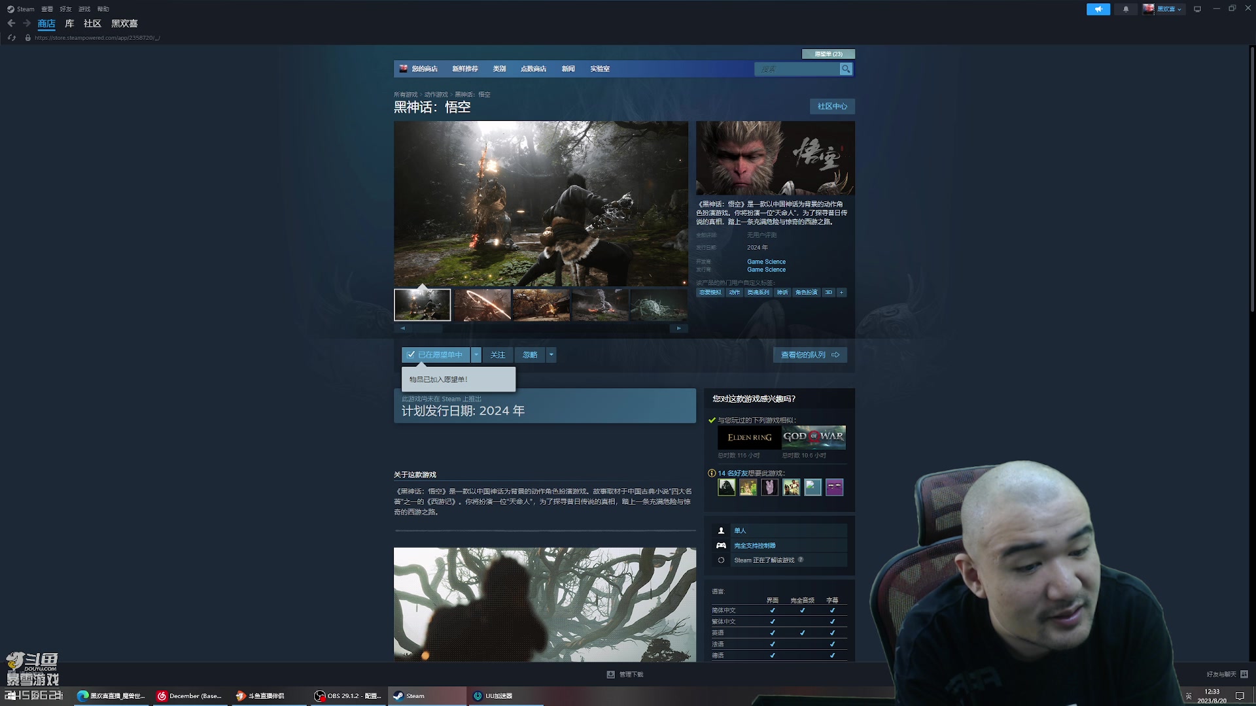Open the 好友与聊天 friends chat icon
1256x706 pixels.
click(x=1244, y=674)
